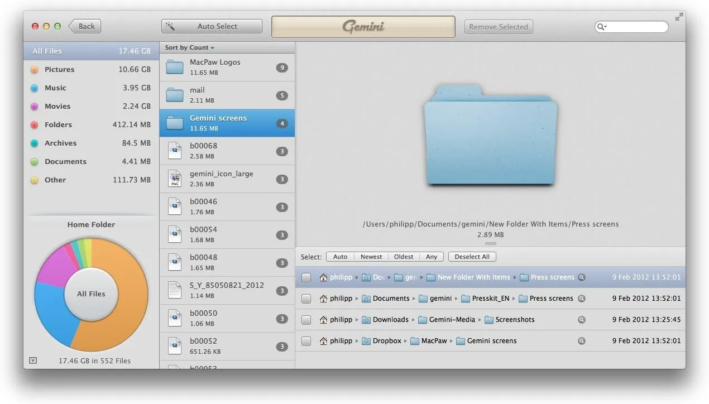Image resolution: width=709 pixels, height=404 pixels.
Task: Click b00054 file icon
Action: point(175,235)
